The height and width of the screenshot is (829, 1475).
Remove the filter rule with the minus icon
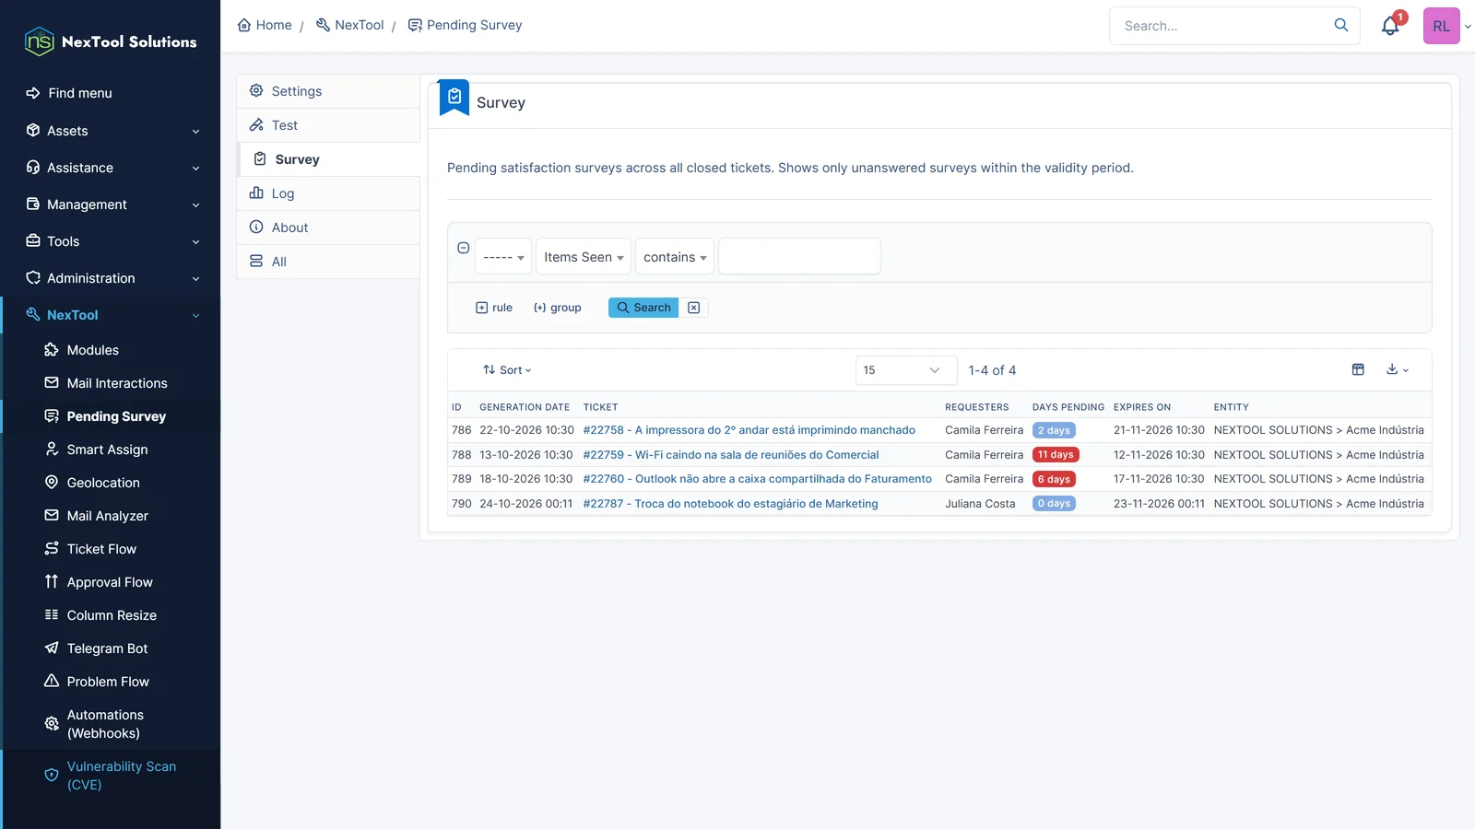coord(464,248)
